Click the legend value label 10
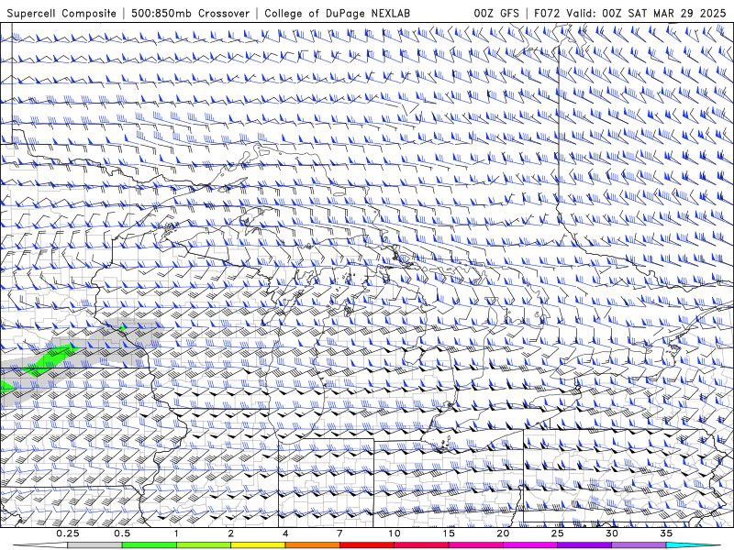734x550 pixels. coord(395,533)
